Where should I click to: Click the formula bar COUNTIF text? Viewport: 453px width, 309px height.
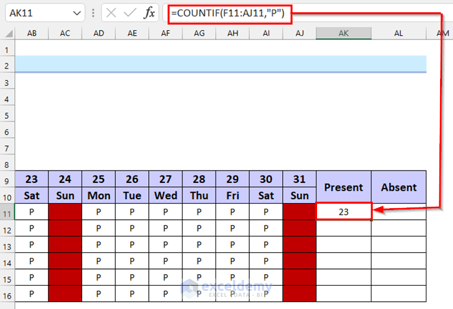pyautogui.click(x=228, y=13)
